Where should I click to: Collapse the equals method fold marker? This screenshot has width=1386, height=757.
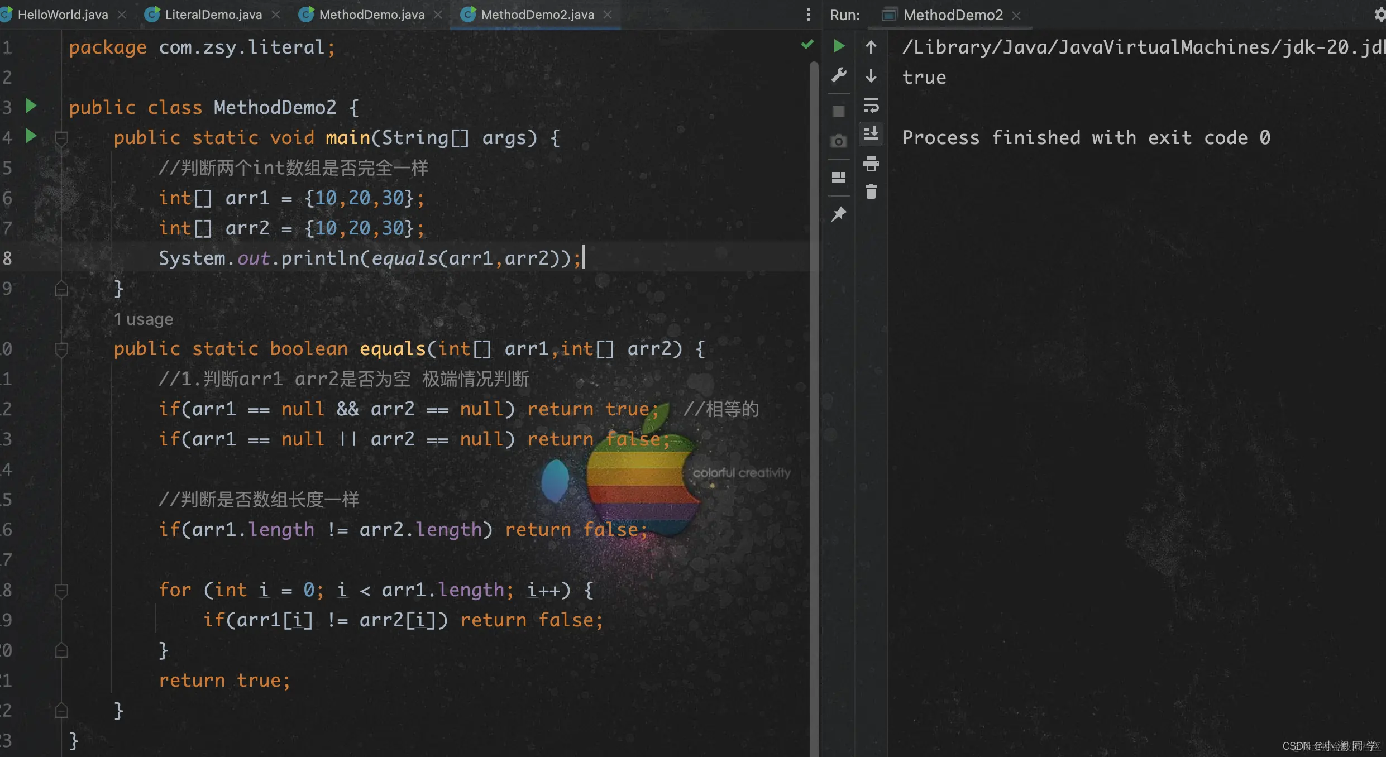pyautogui.click(x=61, y=349)
